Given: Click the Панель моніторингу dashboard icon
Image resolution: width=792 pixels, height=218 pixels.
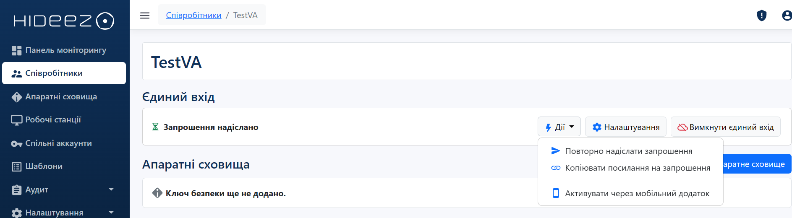Looking at the screenshot, I should coord(17,51).
